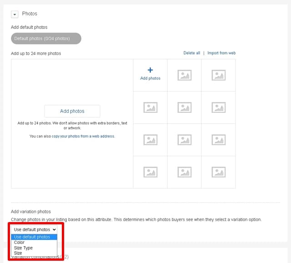The image size is (291, 263).
Task: Click the bottom-right photo placeholder icon
Action: [218, 172]
